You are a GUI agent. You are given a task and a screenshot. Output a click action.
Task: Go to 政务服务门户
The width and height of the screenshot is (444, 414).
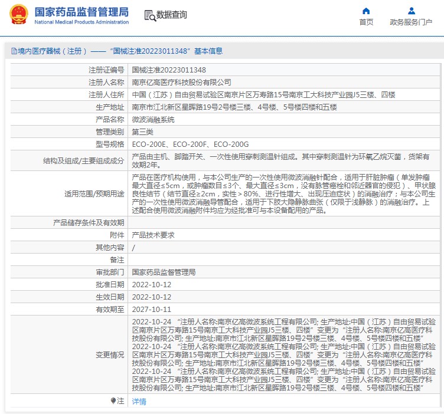coord(411,22)
